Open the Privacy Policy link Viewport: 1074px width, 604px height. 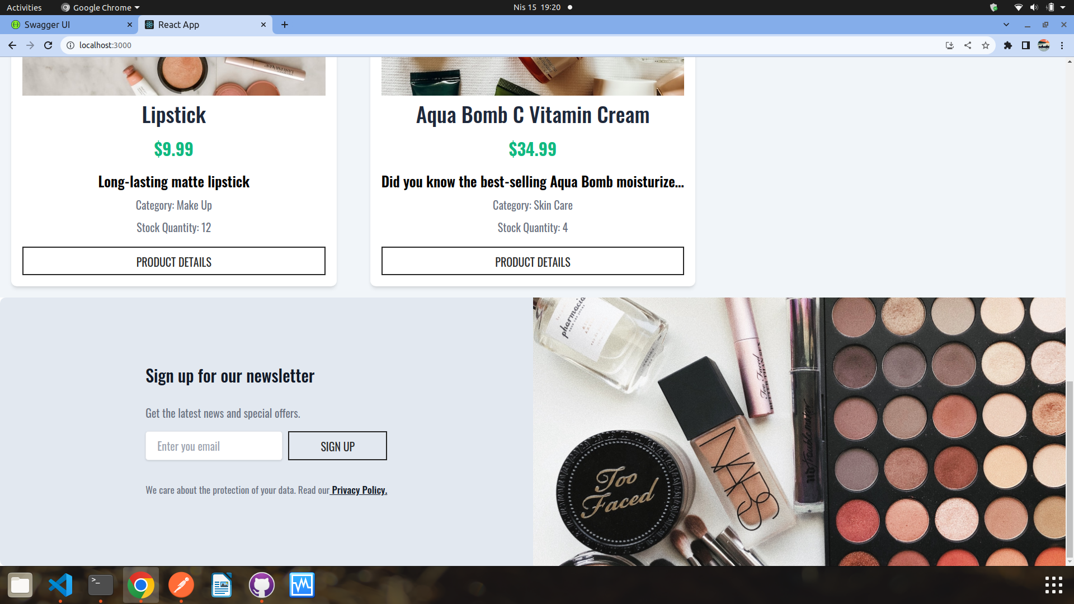click(x=359, y=489)
